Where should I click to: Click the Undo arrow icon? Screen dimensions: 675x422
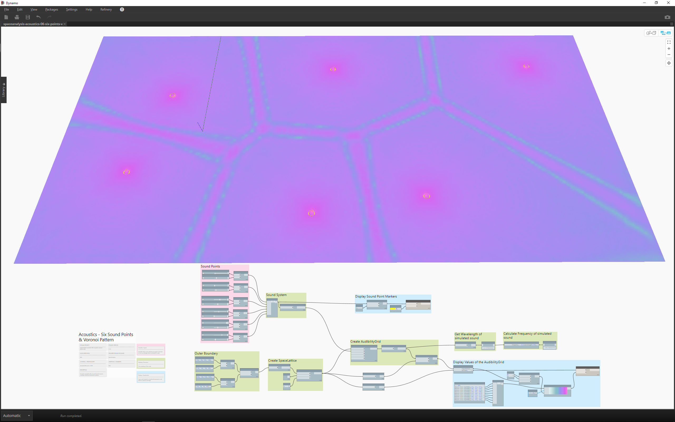[x=38, y=17]
